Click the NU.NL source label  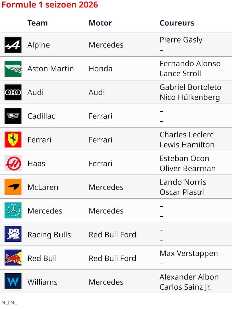pos(9,303)
